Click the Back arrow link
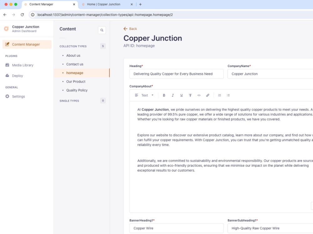This screenshot has height=234, width=313. tap(130, 29)
